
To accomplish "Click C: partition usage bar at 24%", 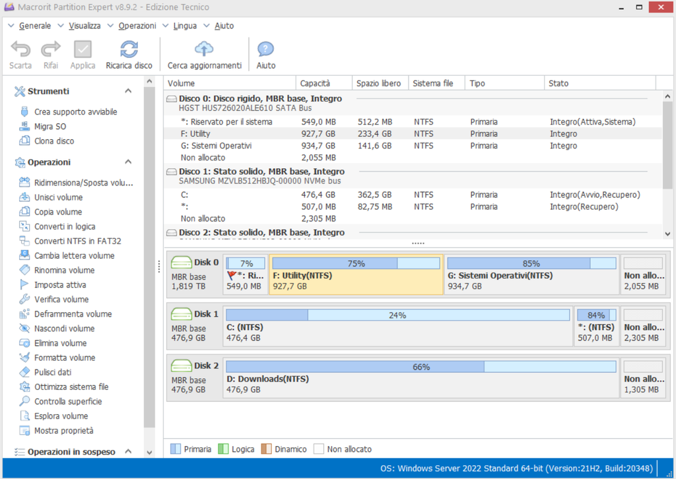I will click(x=397, y=315).
